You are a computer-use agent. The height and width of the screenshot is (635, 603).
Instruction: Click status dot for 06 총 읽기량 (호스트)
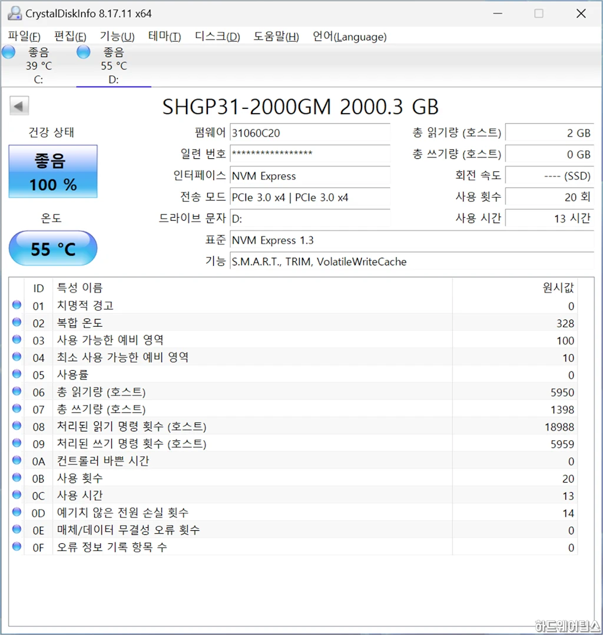click(x=16, y=391)
